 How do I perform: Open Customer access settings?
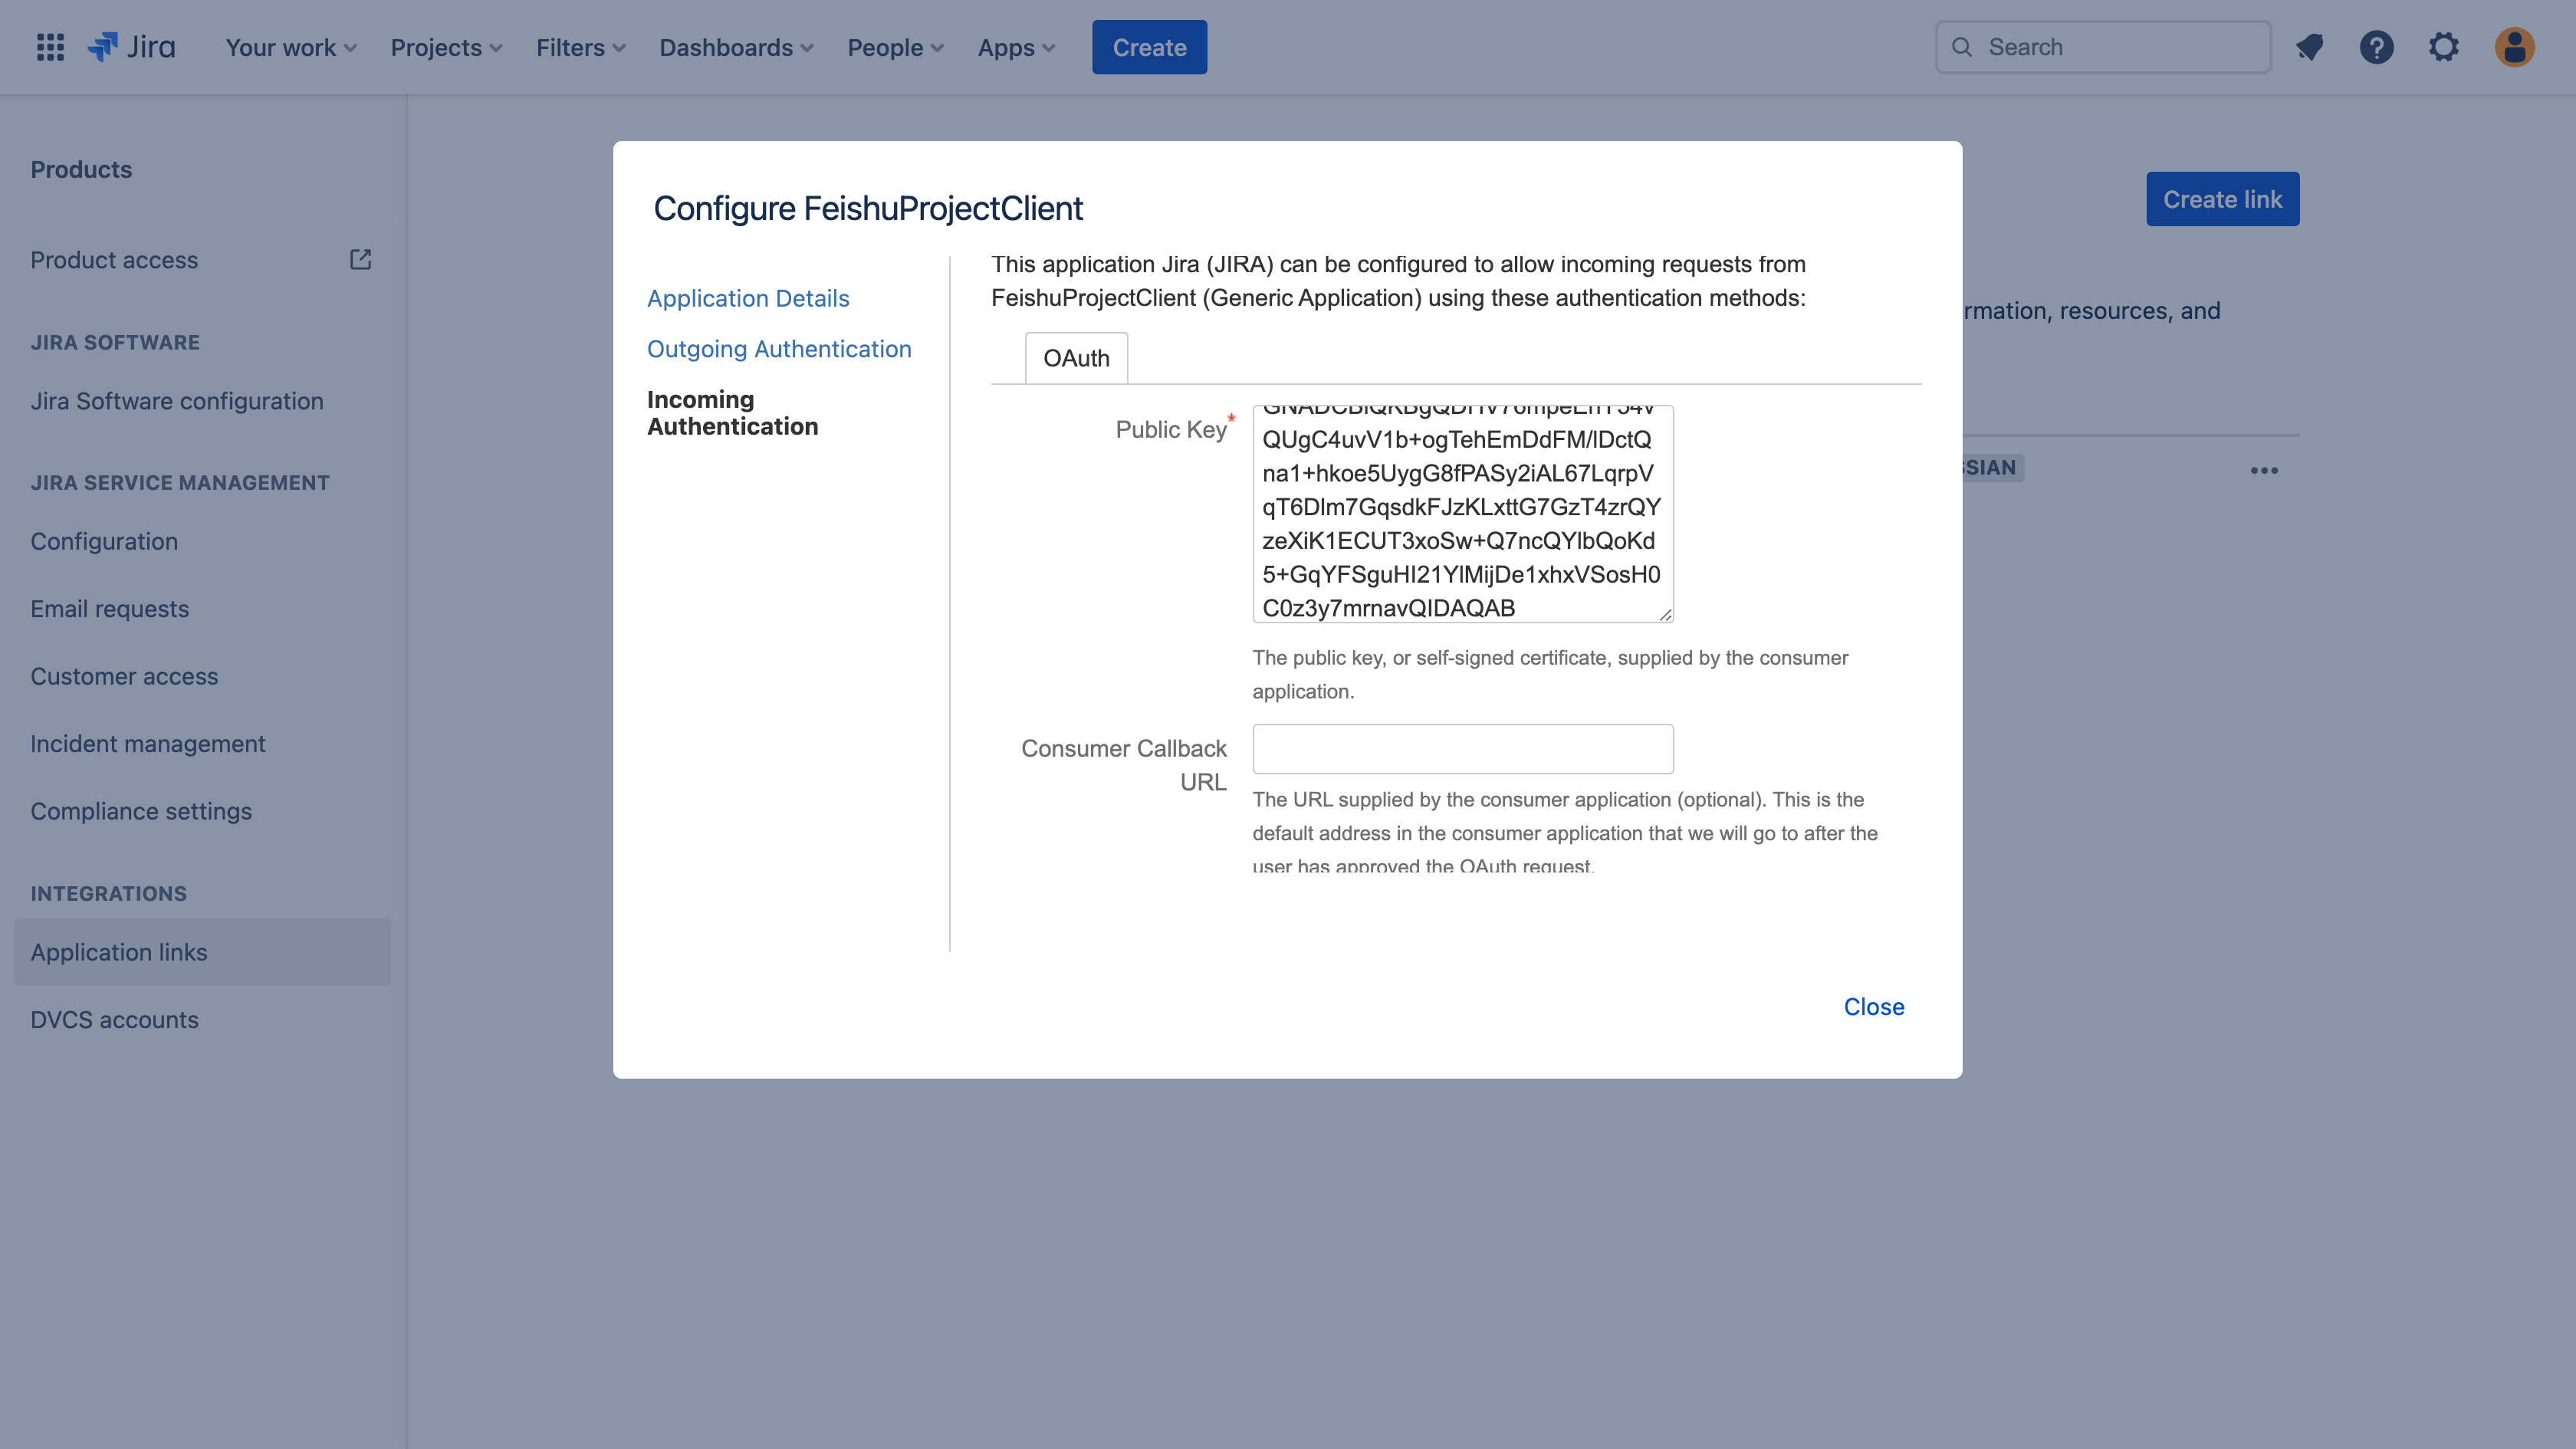[x=124, y=676]
